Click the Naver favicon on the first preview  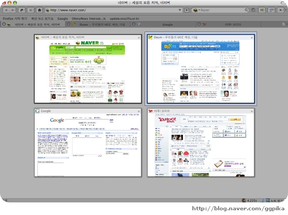click(37, 37)
